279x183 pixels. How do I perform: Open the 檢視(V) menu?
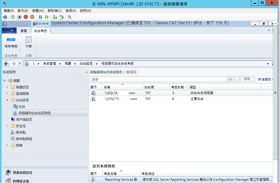coord(71,11)
